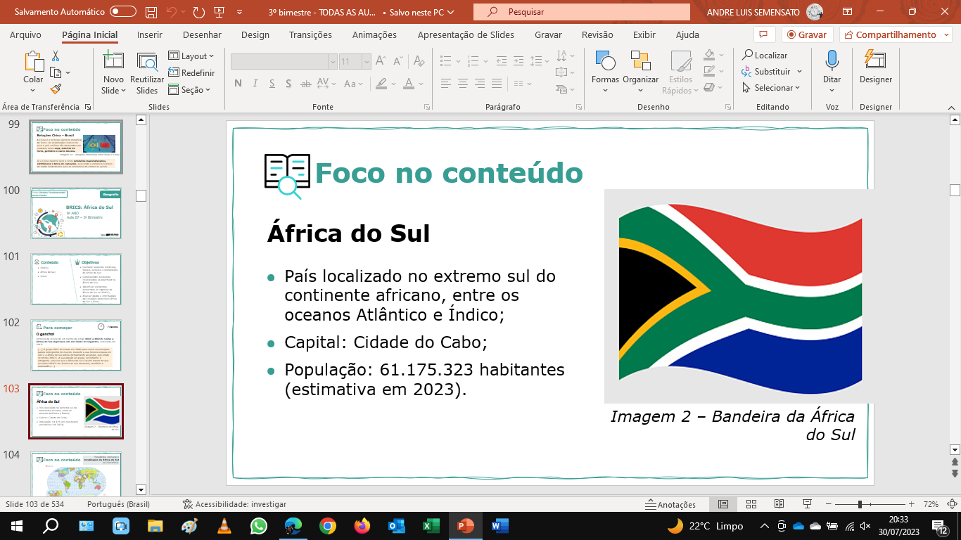Click the Undo arrow in the title bar
Image resolution: width=961 pixels, height=540 pixels.
coord(171,12)
